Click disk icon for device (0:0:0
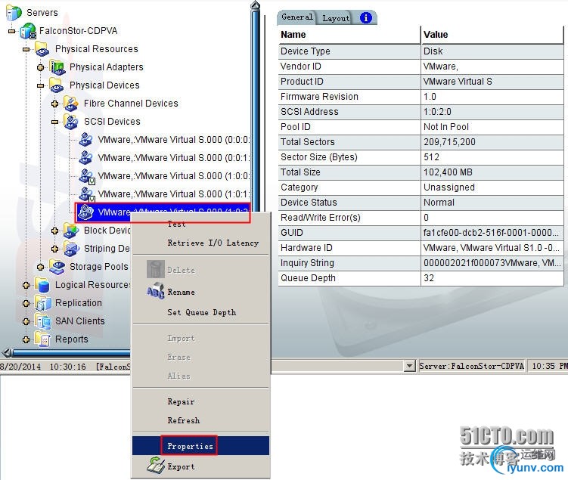This screenshot has width=568, height=480. click(86, 140)
